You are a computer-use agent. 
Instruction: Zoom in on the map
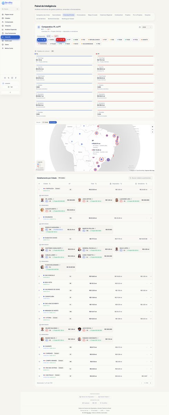[152, 127]
